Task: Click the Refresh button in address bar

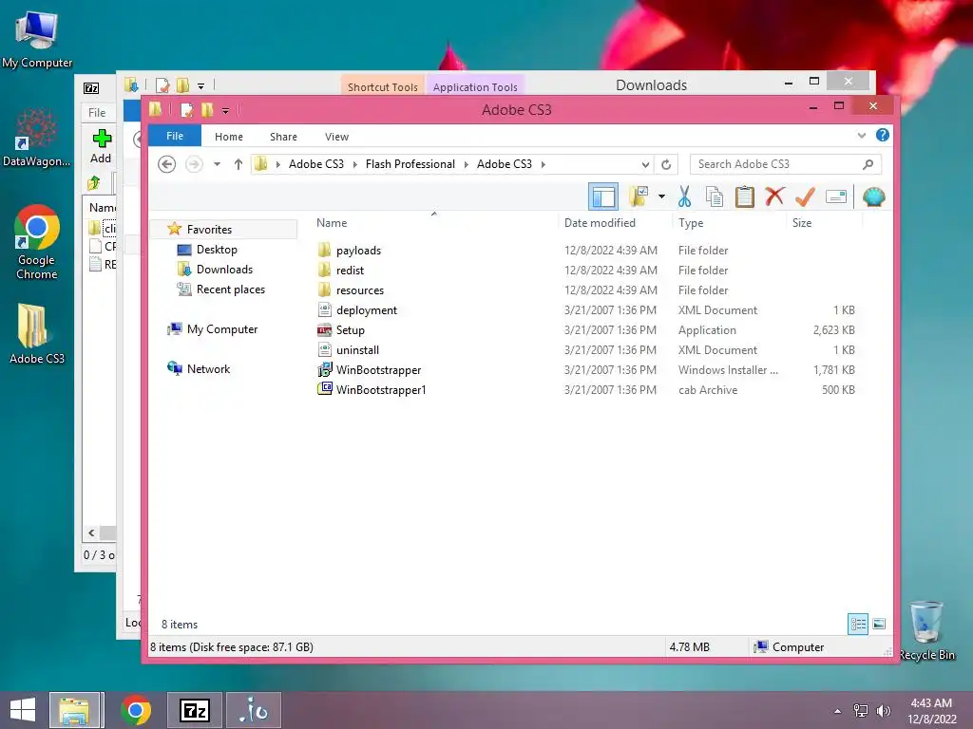Action: 666,164
